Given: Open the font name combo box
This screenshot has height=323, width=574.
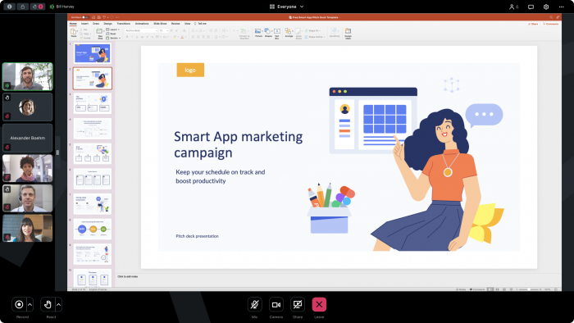Looking at the screenshot, I should pyautogui.click(x=141, y=30).
